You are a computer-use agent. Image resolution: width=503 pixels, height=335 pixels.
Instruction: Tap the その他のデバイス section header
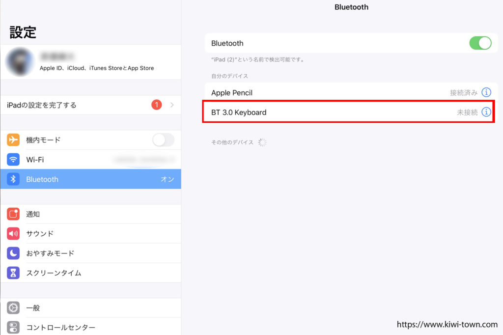click(x=232, y=142)
